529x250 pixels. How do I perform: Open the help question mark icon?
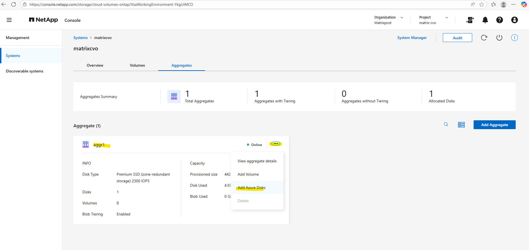click(x=499, y=20)
